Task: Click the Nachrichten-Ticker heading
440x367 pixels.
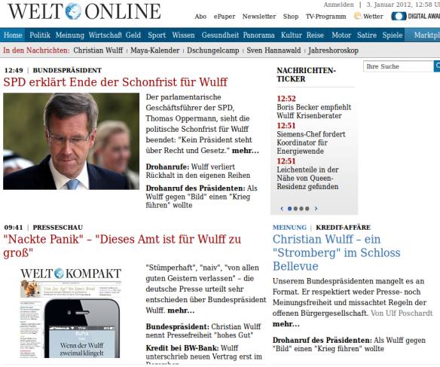Action: click(x=306, y=75)
